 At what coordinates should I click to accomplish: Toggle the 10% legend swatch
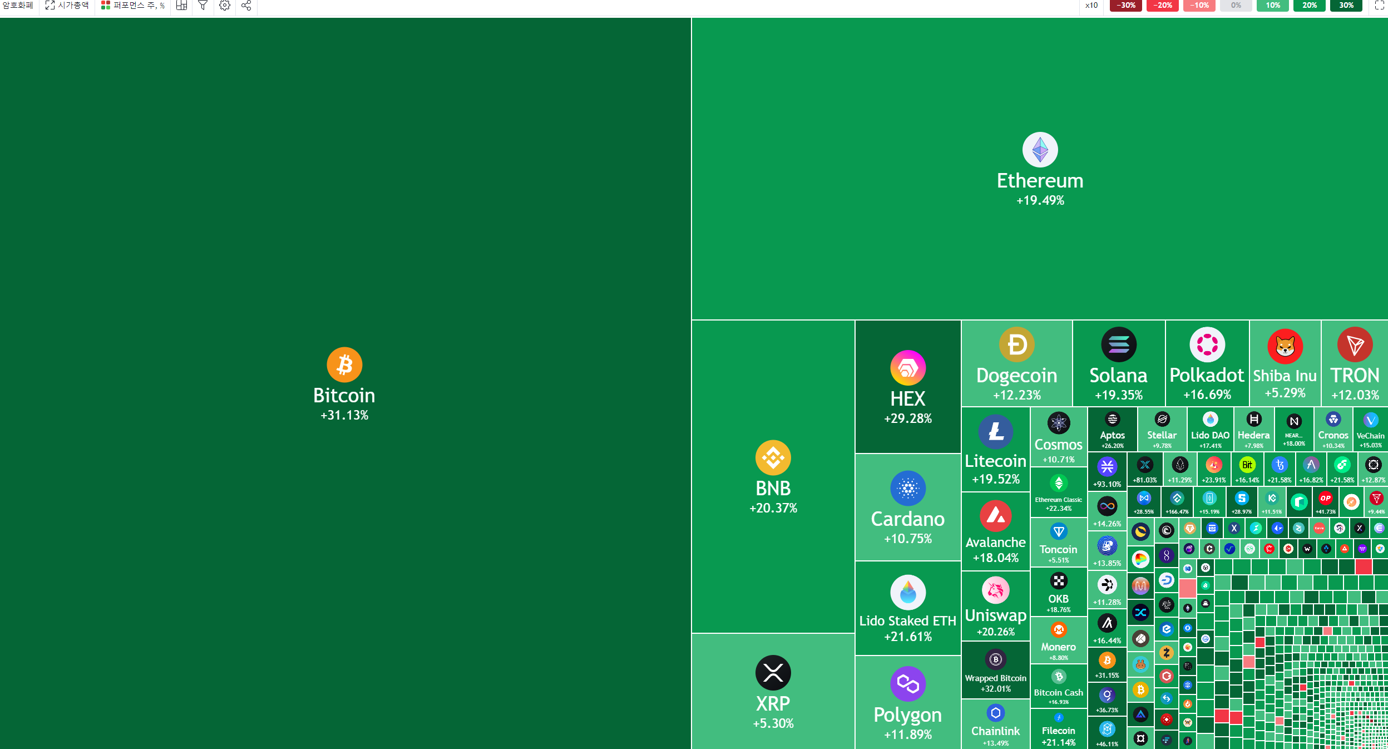(1273, 6)
